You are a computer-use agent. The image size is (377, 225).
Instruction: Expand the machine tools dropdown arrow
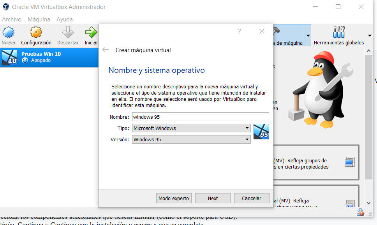(x=308, y=35)
